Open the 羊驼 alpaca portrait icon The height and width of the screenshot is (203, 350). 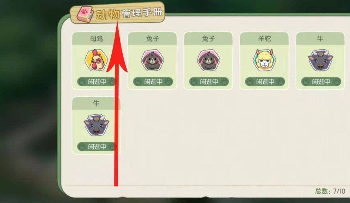coord(264,60)
